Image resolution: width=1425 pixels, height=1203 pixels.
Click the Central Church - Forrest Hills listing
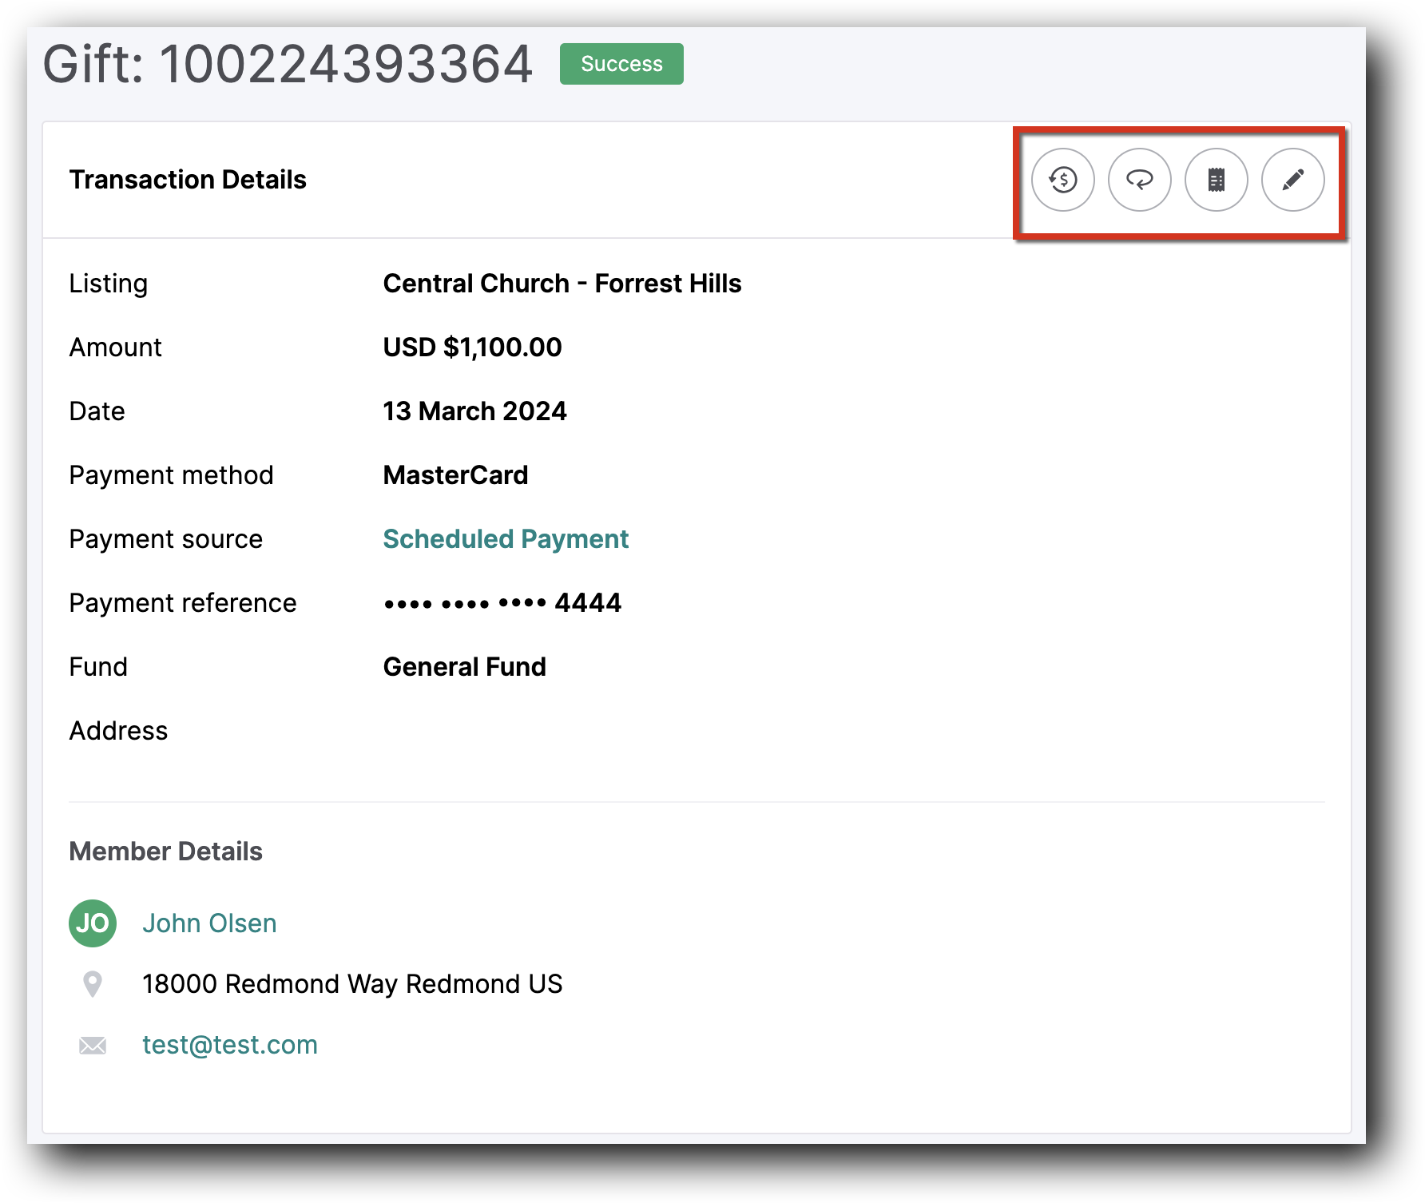(x=562, y=283)
